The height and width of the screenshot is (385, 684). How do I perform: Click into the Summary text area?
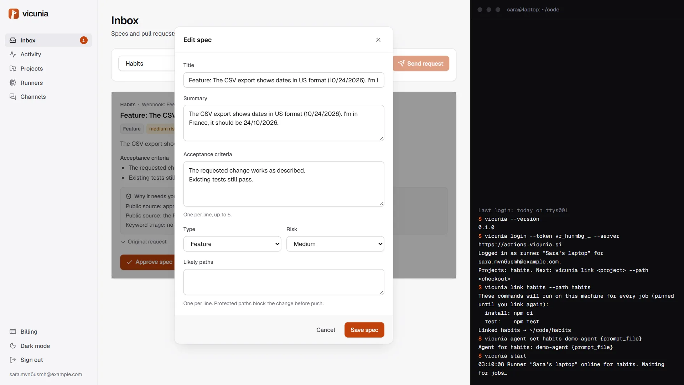click(x=284, y=123)
